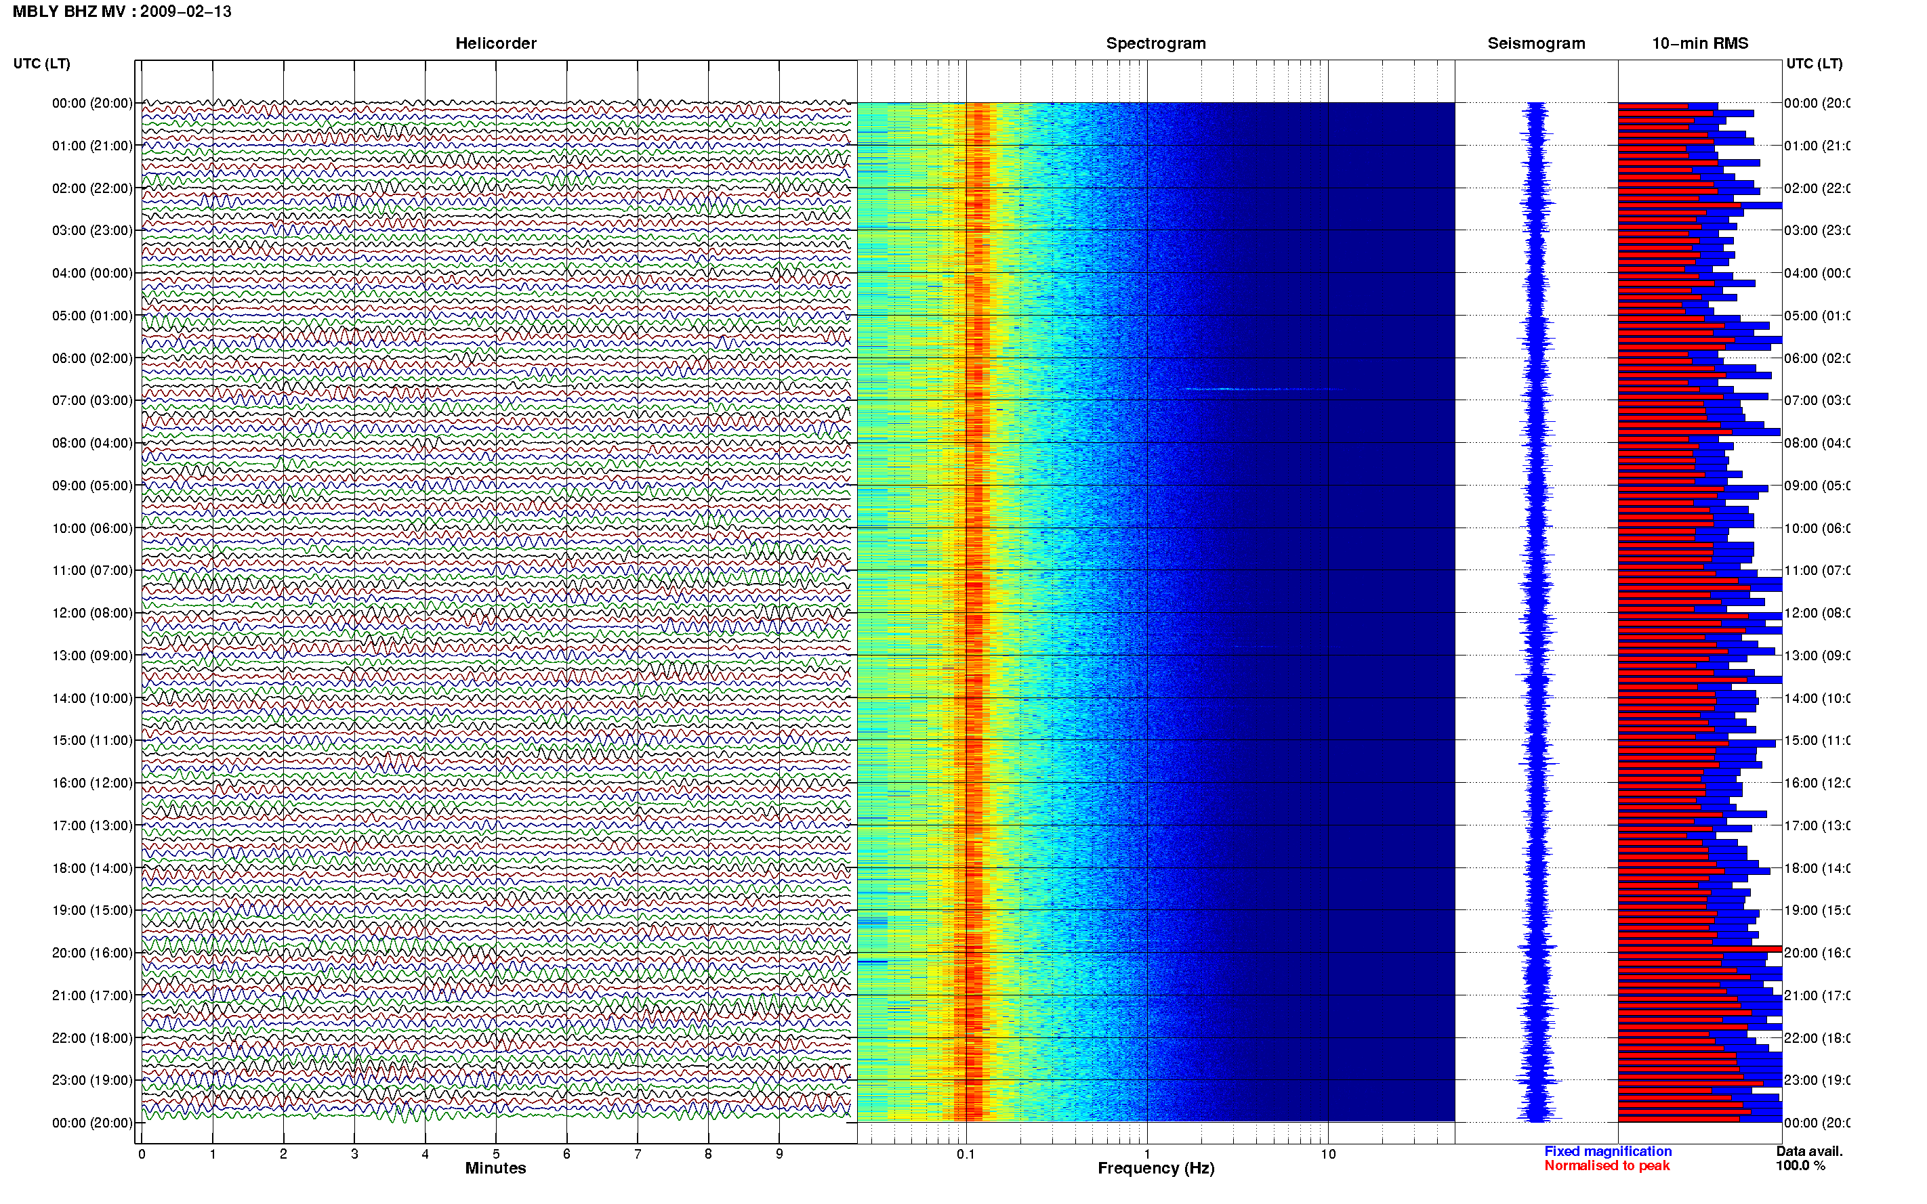Click the left 13:00 (09:00) time label
Viewport: 1927px width, 1204px height.
click(91, 655)
